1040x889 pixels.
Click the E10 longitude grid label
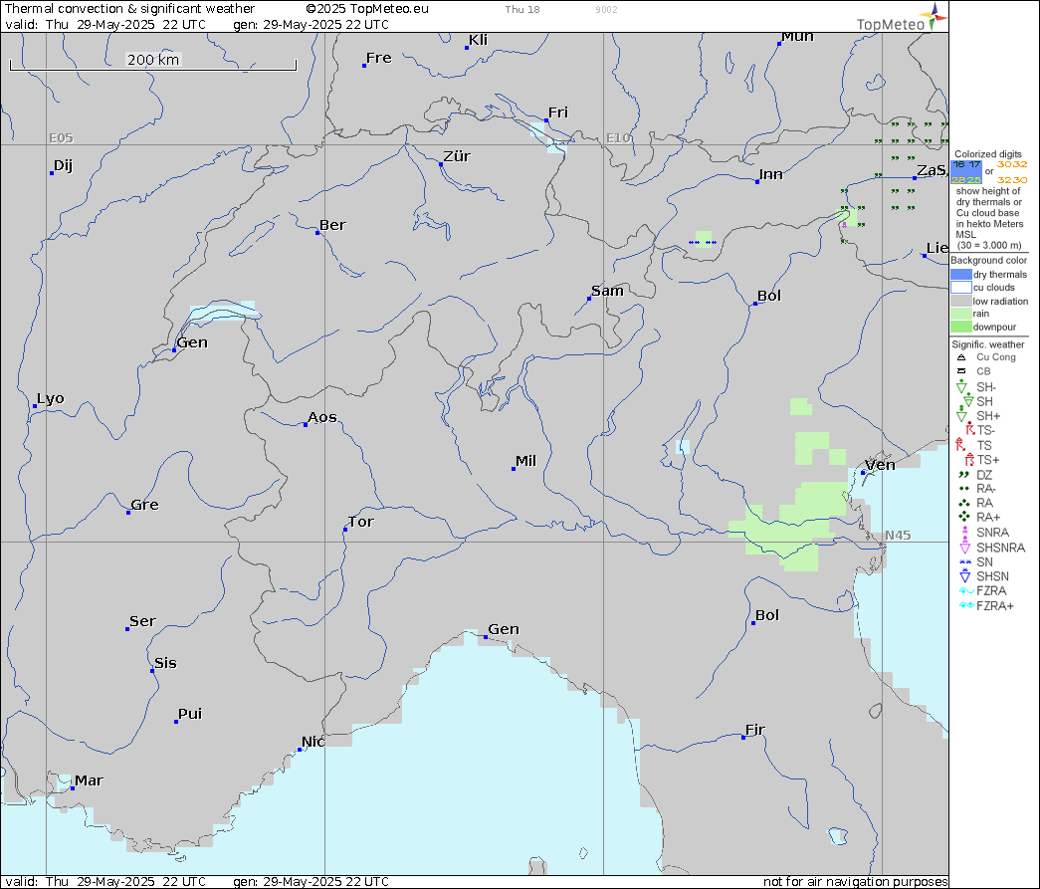pyautogui.click(x=618, y=138)
